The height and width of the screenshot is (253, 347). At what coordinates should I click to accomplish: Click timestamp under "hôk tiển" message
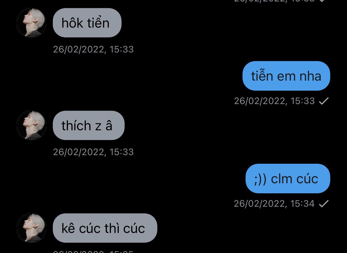93,49
